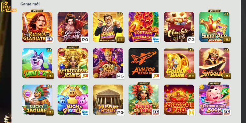Open Super Ace Joker game
Screen dimensions: 246x123
coord(214,27)
